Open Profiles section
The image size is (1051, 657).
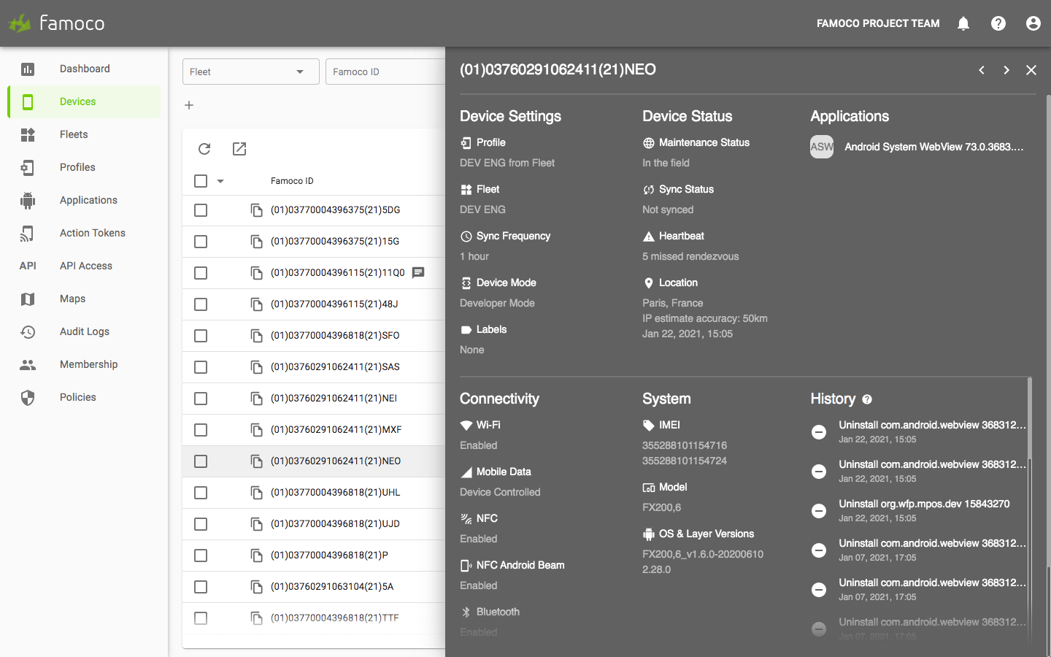pyautogui.click(x=84, y=167)
